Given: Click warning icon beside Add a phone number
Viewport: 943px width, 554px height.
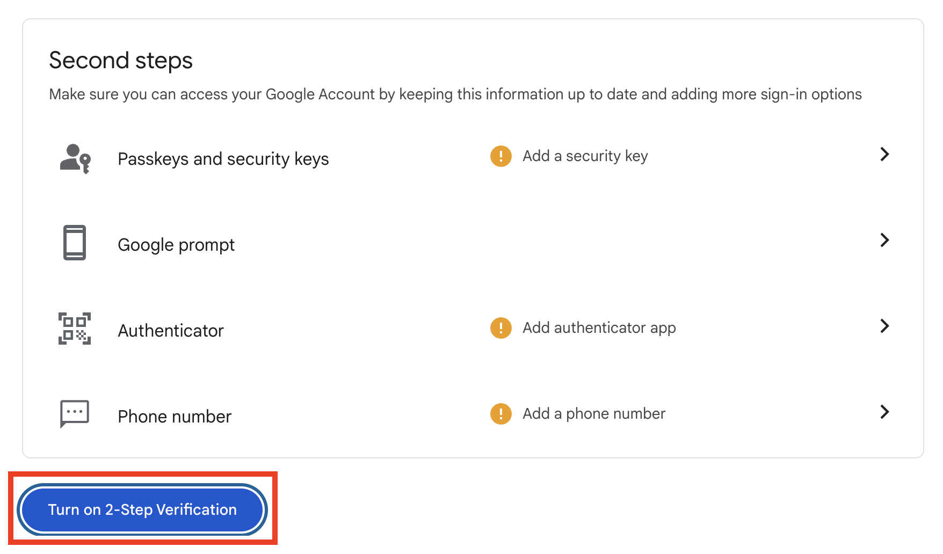Looking at the screenshot, I should coord(501,414).
